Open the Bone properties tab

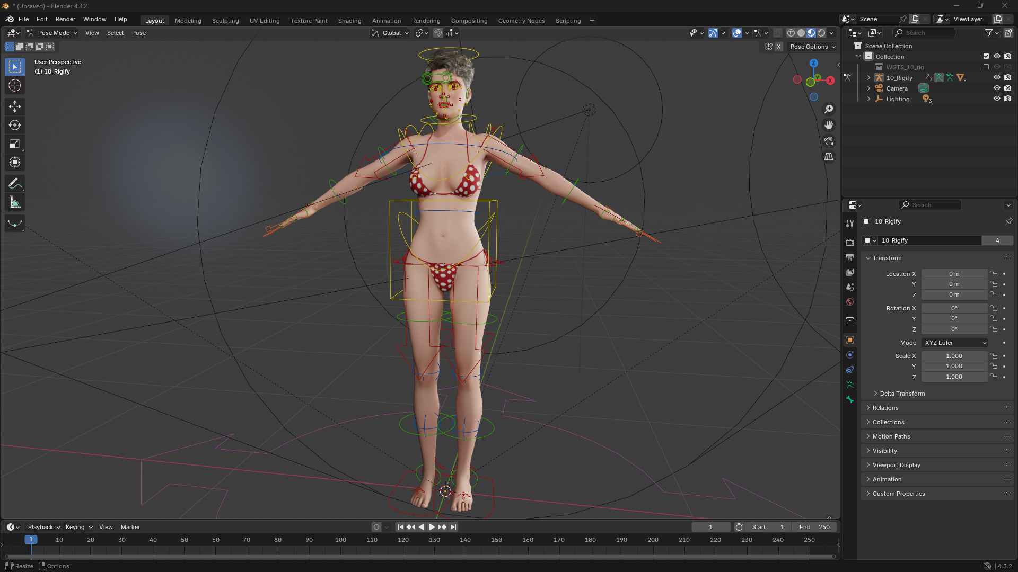point(850,399)
